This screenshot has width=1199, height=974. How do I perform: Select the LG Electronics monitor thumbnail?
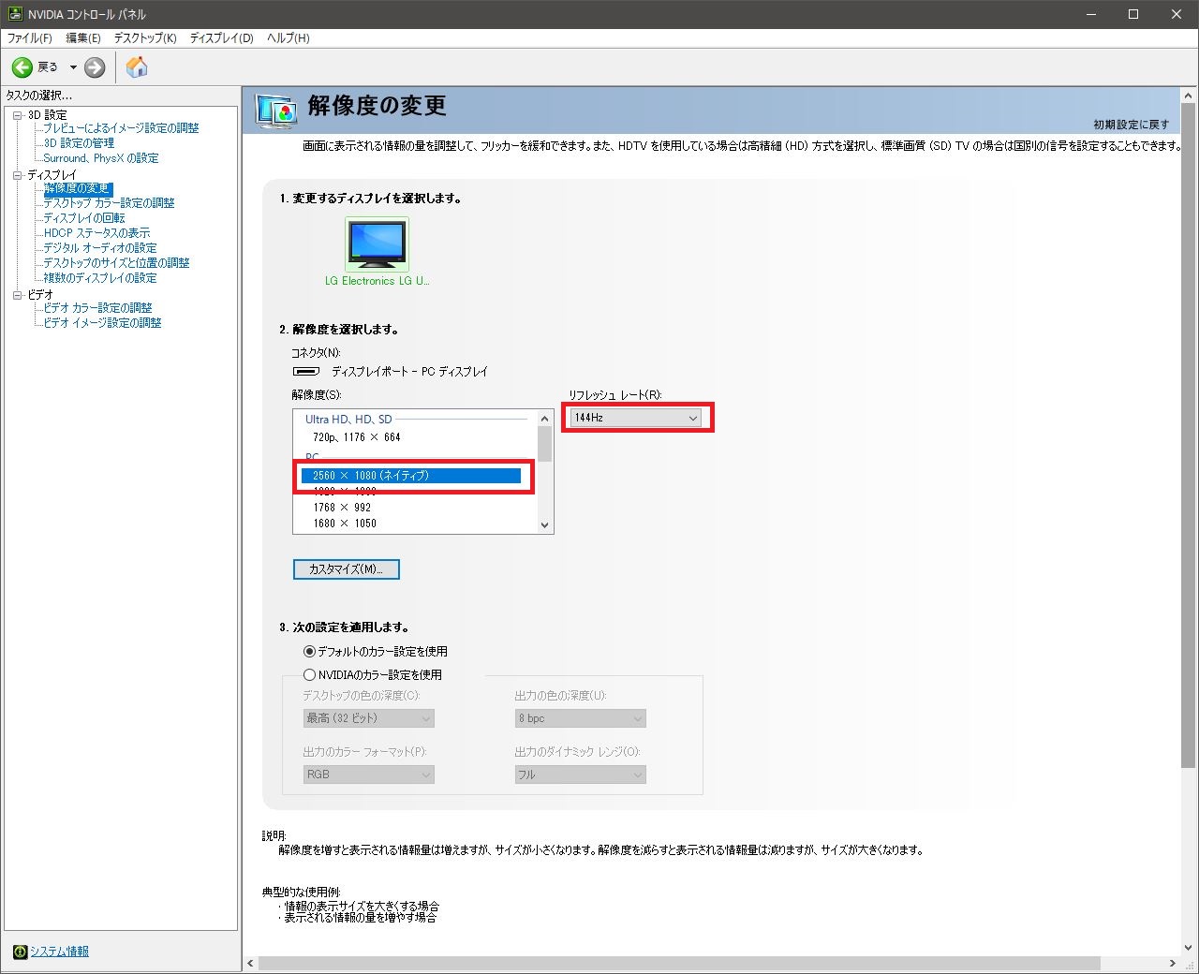click(377, 243)
